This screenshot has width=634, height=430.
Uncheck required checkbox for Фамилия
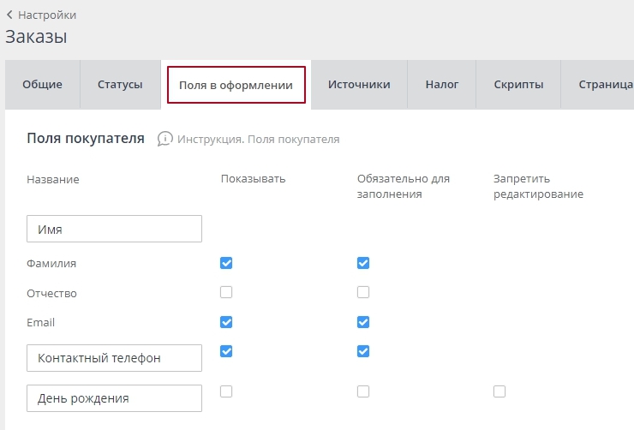(363, 263)
